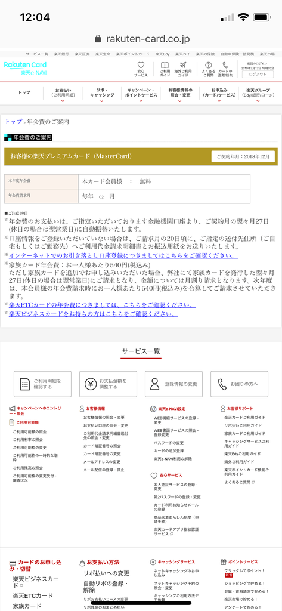Expand the リボ・キャッシング menu arrow
282x611 pixels.
[x=102, y=101]
